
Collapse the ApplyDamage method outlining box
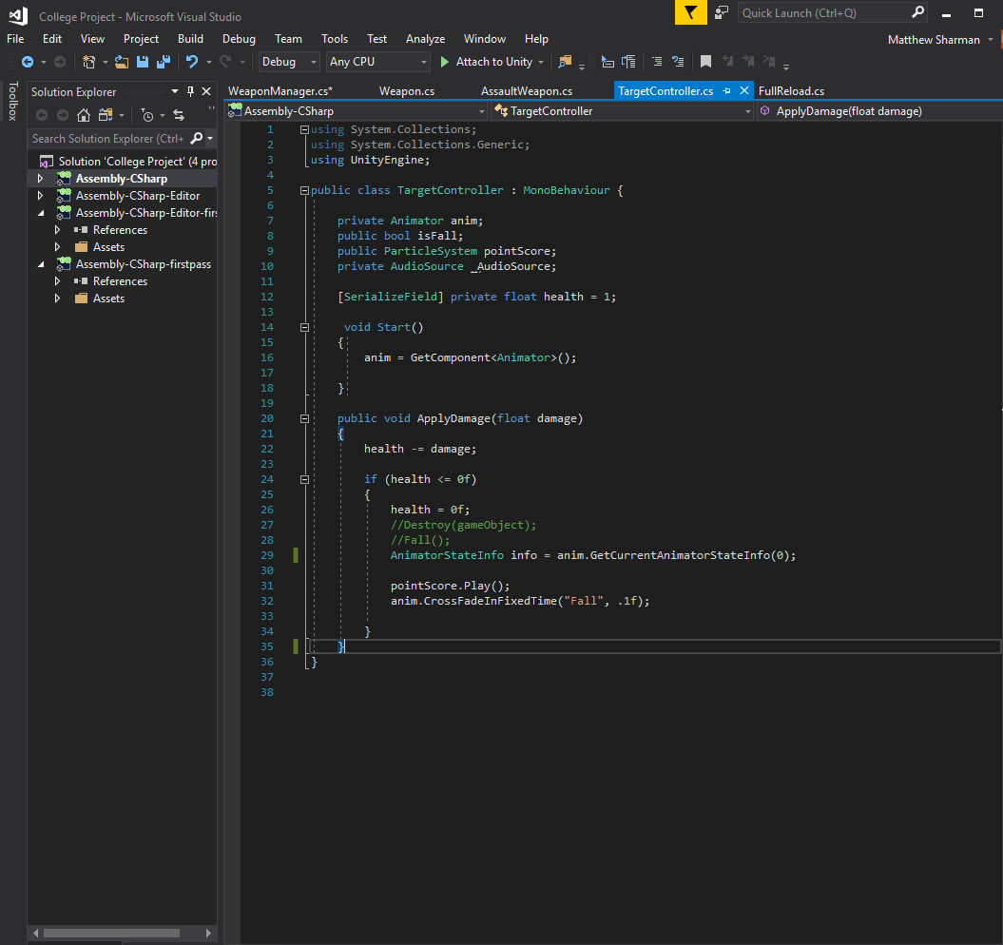tap(304, 418)
